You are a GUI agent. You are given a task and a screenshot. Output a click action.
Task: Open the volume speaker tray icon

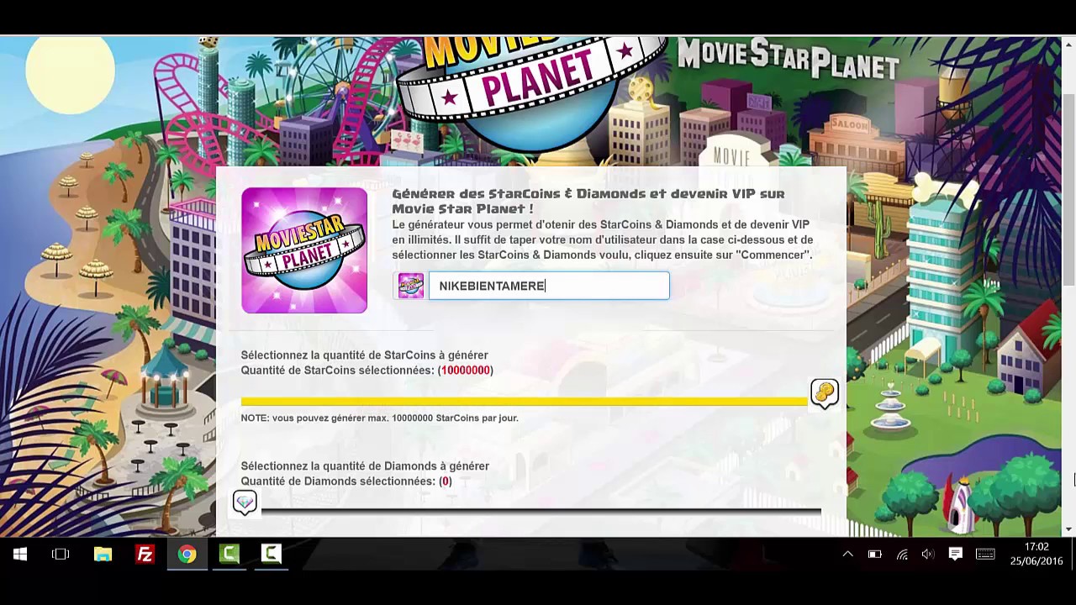pos(928,555)
